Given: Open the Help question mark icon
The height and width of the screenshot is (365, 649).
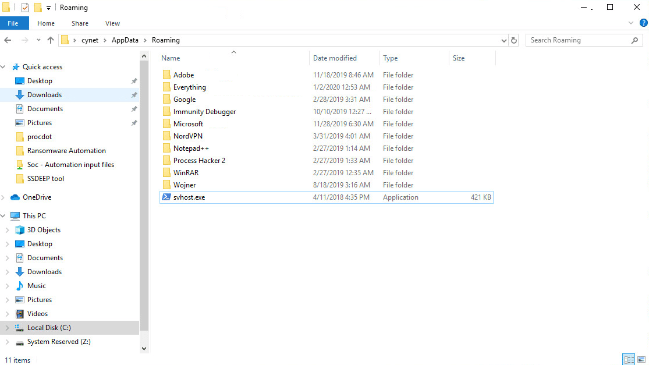Looking at the screenshot, I should (643, 23).
